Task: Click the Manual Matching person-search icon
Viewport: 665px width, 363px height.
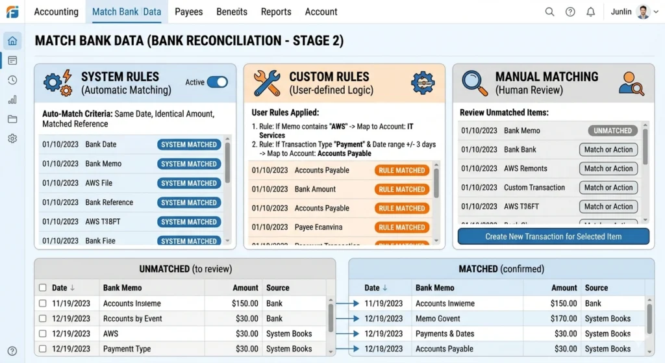Action: pos(631,83)
